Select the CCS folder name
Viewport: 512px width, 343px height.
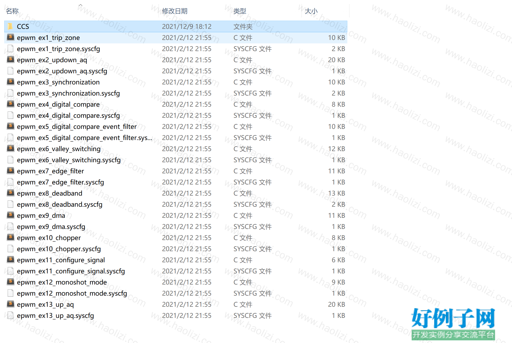[x=23, y=26]
